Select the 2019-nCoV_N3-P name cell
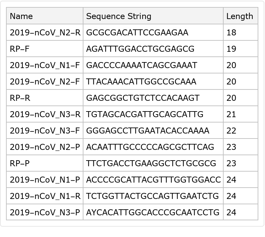The width and height of the screenshot is (265, 237). (45, 213)
